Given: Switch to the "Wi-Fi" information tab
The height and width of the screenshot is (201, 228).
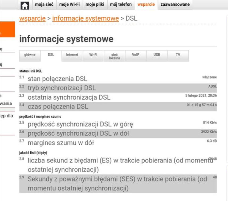Looking at the screenshot, I should [93, 55].
